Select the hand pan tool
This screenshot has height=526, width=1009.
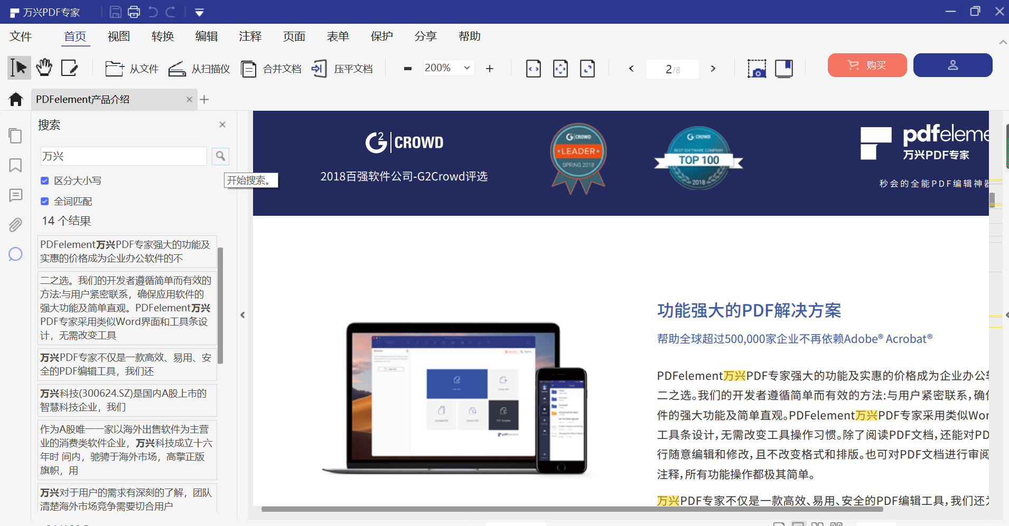click(44, 67)
